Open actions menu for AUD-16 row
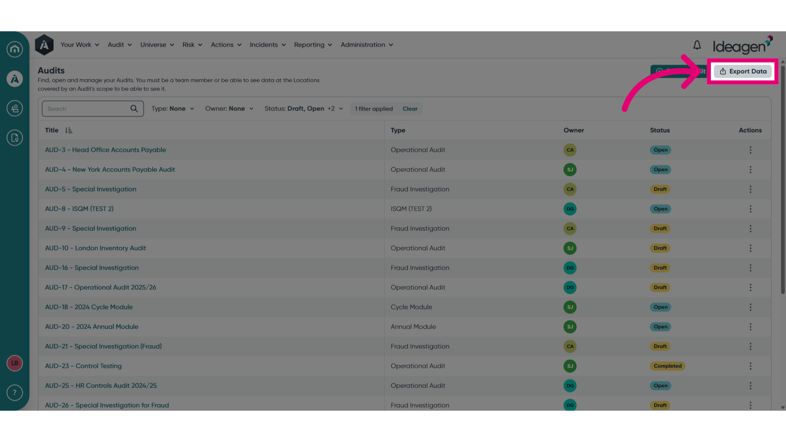This screenshot has width=786, height=442. (750, 268)
